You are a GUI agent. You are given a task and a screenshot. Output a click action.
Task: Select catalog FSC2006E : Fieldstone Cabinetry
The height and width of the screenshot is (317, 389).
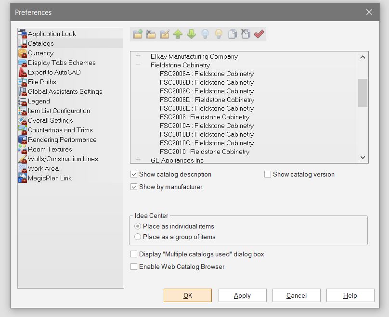tap(207, 108)
